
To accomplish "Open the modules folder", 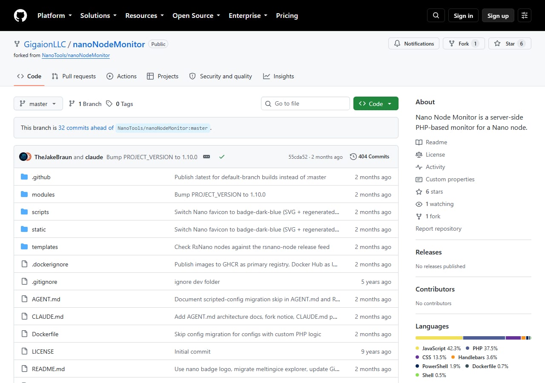I will (x=43, y=194).
